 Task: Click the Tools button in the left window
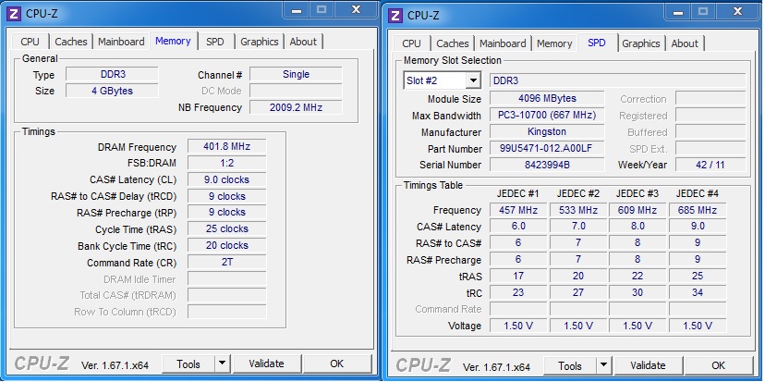[x=188, y=364]
